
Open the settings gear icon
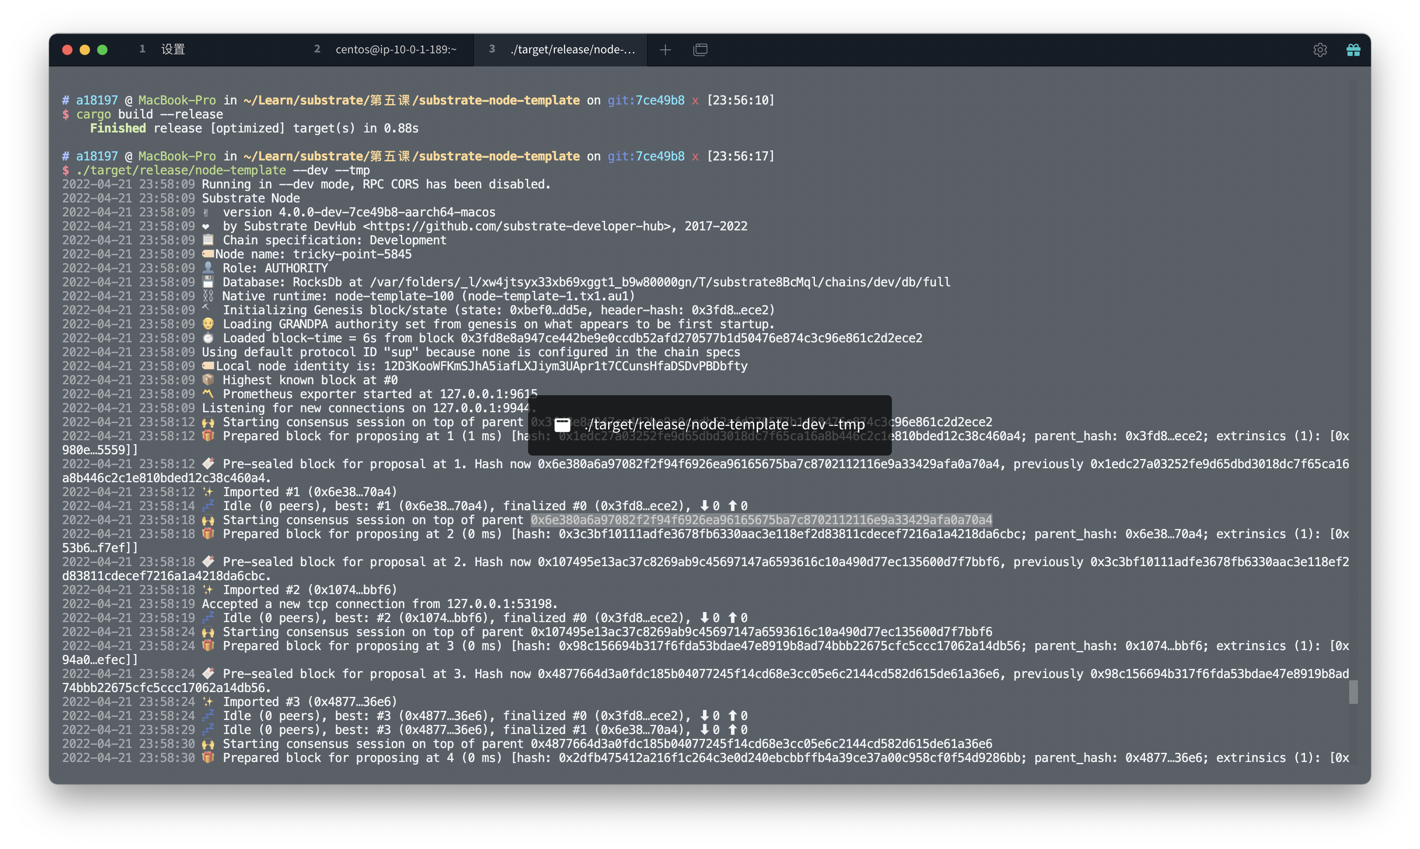click(1320, 50)
